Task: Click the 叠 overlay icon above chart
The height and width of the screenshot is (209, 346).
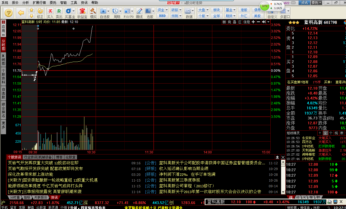Action: [235, 22]
